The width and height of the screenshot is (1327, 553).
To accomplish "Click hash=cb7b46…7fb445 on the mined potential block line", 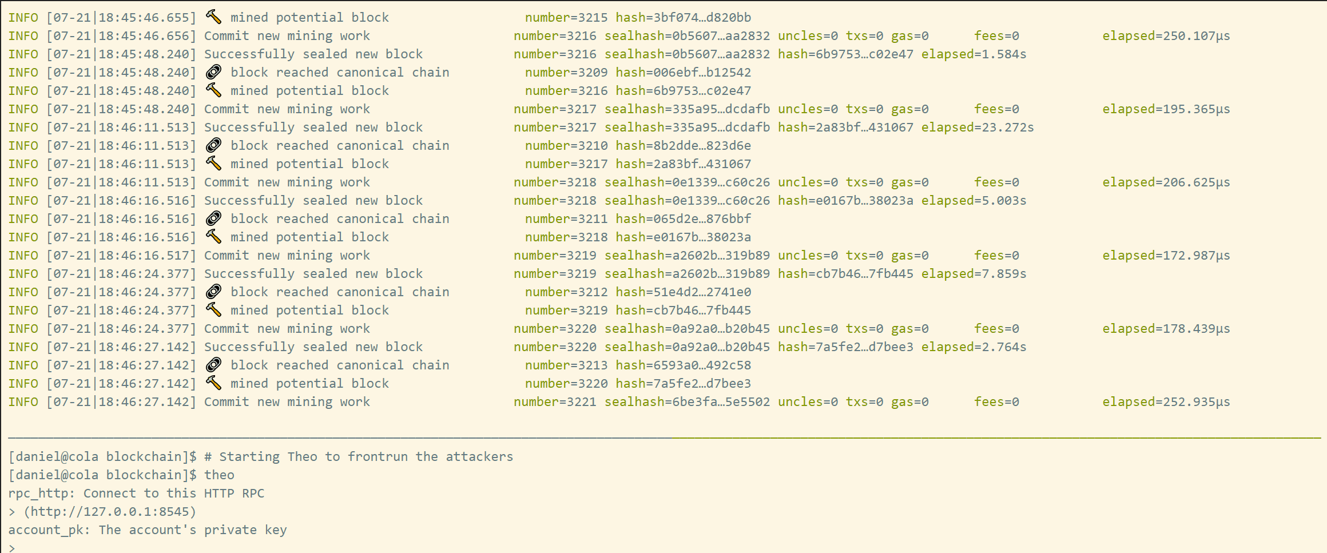I will 684,311.
